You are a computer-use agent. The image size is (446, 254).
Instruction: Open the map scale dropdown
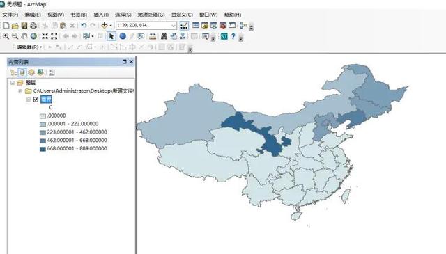[x=174, y=26]
